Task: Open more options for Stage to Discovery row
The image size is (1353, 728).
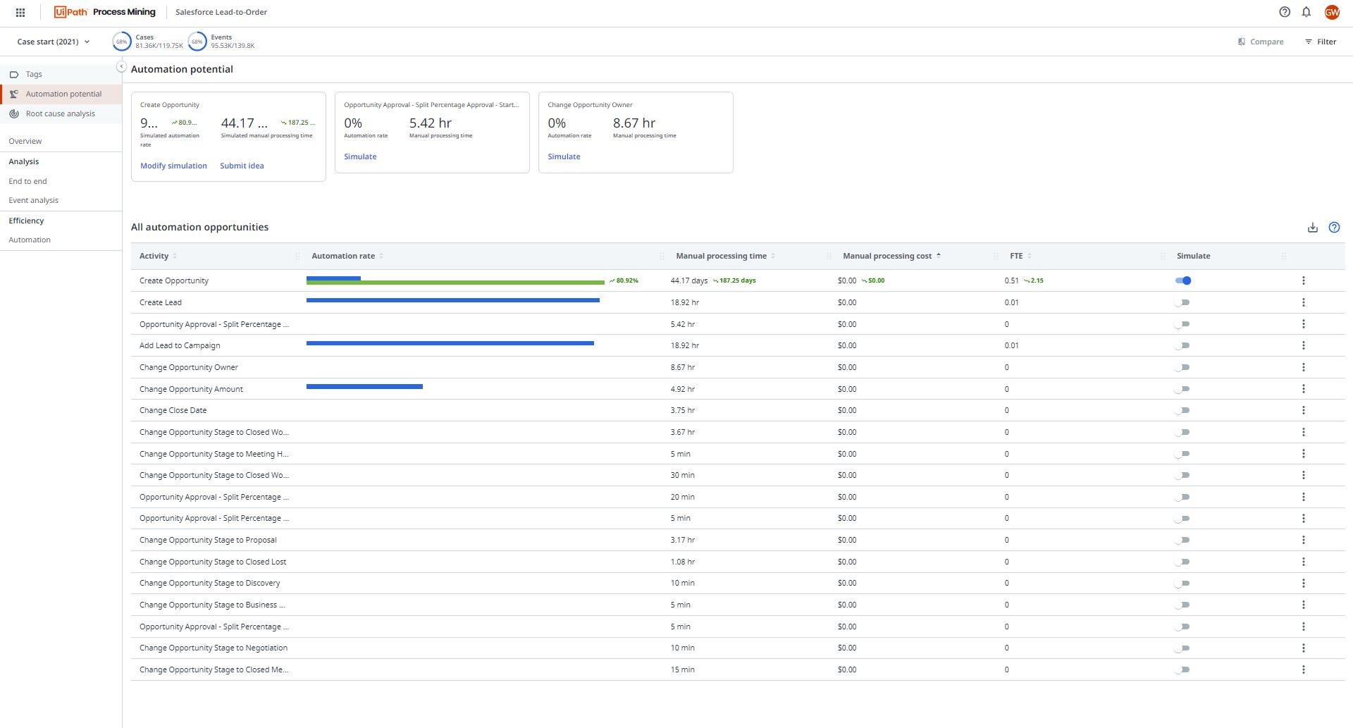Action: pos(1304,583)
